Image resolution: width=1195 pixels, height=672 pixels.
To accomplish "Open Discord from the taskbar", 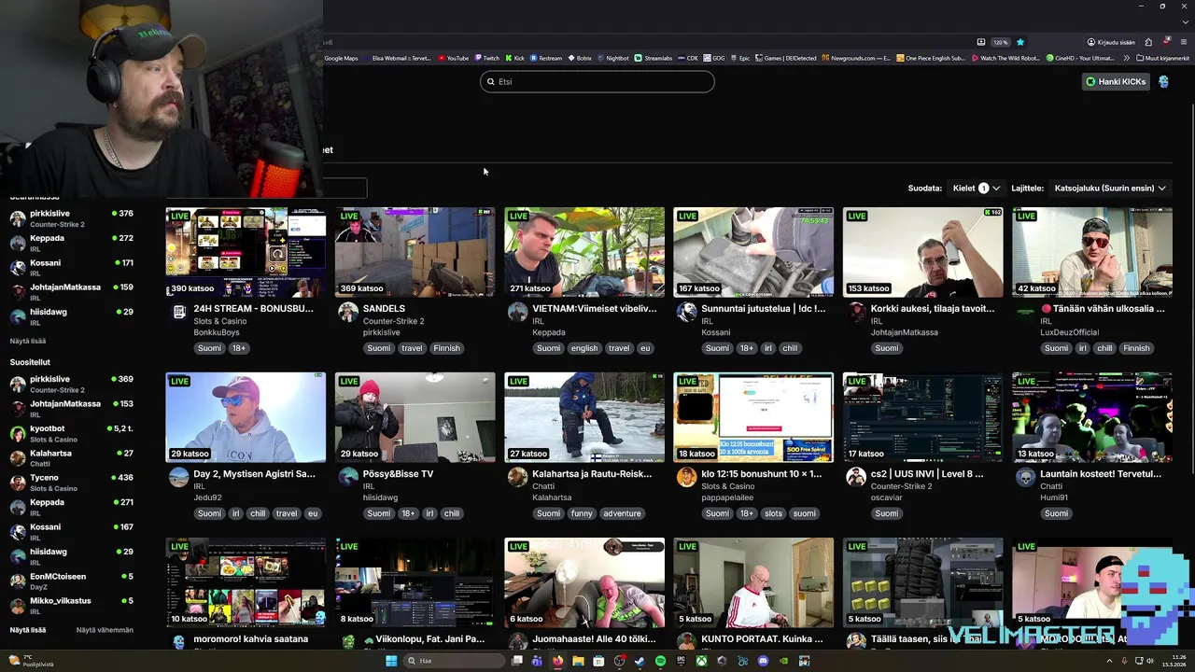I will [x=763, y=661].
